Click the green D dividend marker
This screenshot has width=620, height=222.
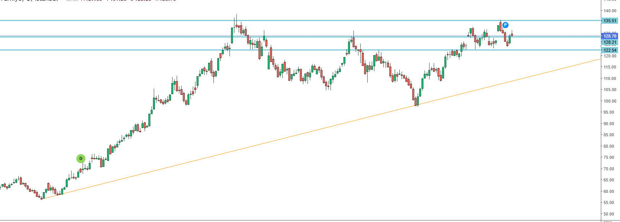click(81, 158)
